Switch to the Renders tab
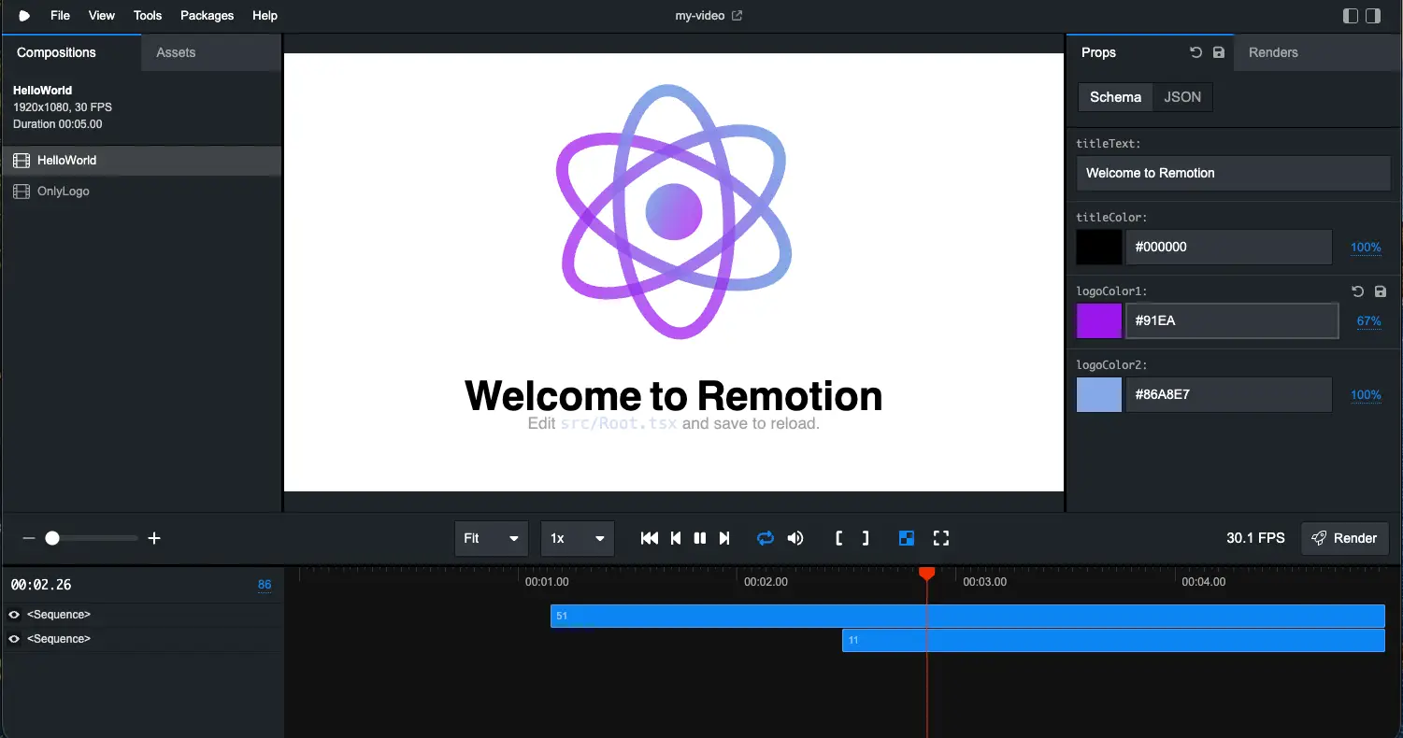 (1318, 52)
